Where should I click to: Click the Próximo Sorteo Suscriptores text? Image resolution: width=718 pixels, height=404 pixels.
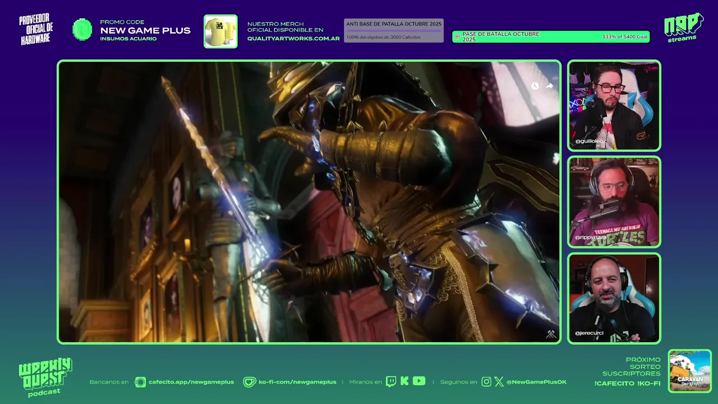[631, 366]
